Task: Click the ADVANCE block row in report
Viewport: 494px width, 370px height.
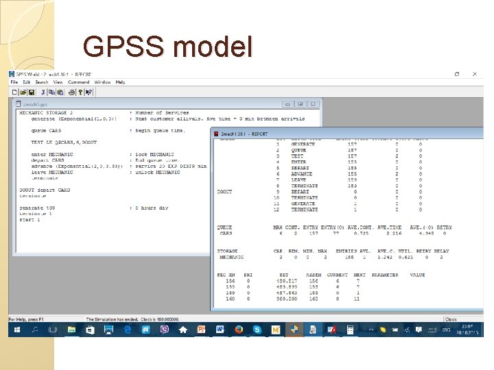Action: (x=348, y=174)
